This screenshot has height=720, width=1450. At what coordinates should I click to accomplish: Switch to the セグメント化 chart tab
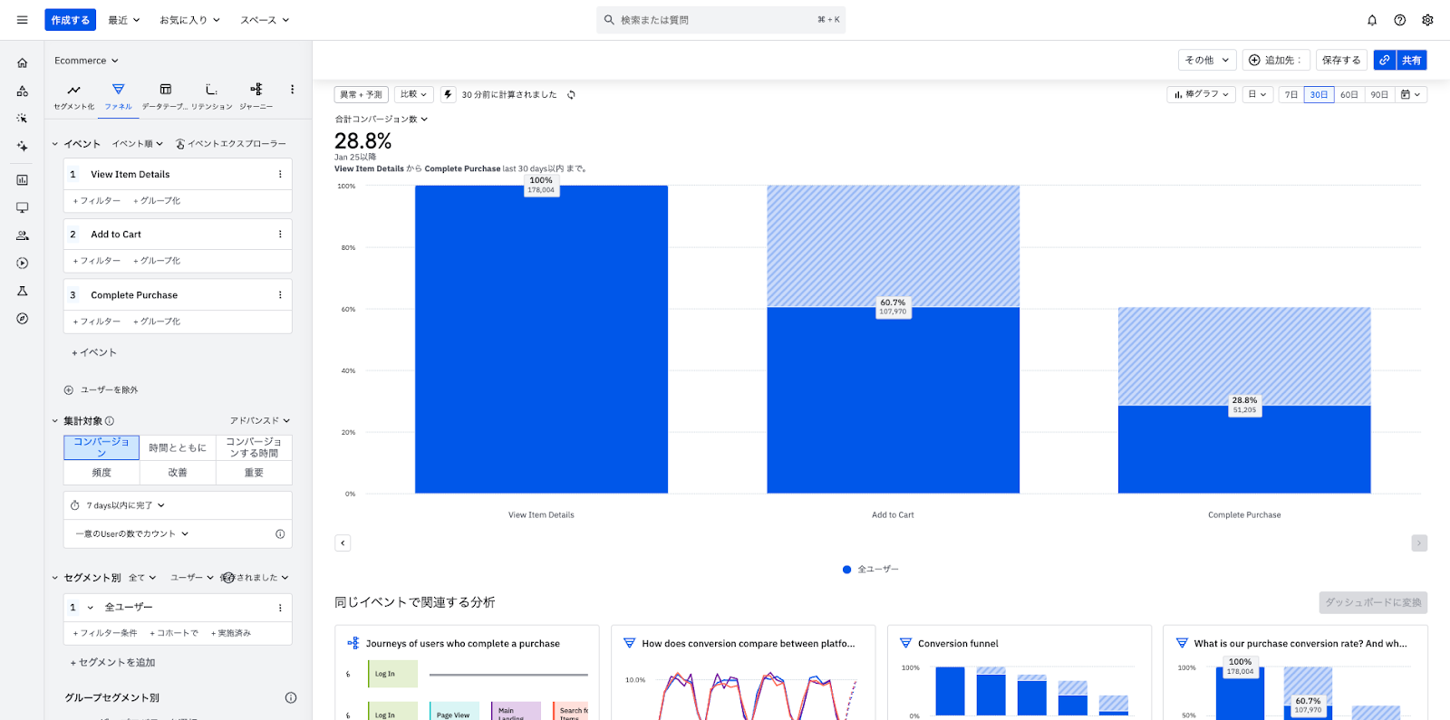point(73,94)
